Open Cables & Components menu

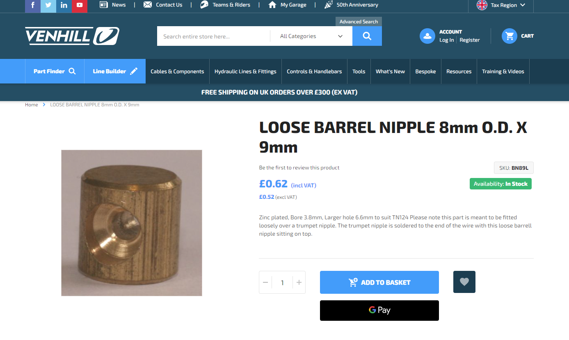click(x=177, y=71)
